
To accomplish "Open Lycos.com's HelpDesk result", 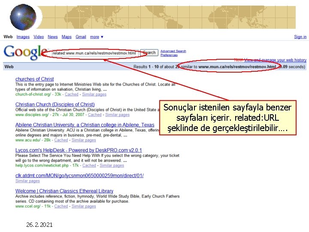I will tap(79, 150).
